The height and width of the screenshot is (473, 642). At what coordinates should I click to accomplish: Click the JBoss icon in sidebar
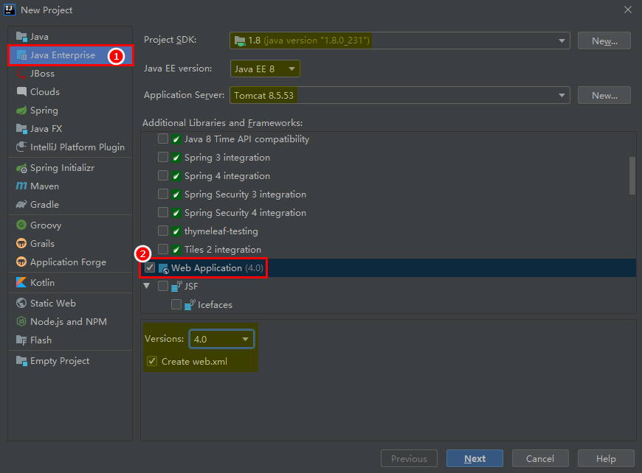(21, 73)
